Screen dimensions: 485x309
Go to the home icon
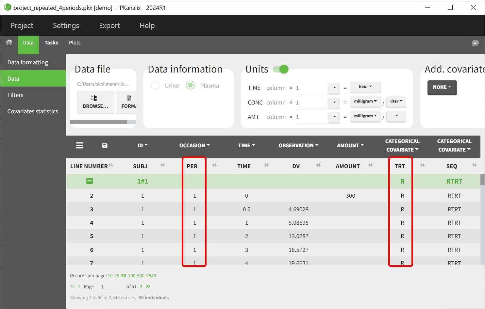pos(9,42)
